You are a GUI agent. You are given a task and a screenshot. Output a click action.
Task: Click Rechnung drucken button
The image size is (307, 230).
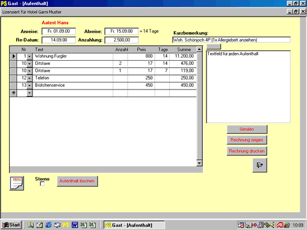[247, 151]
